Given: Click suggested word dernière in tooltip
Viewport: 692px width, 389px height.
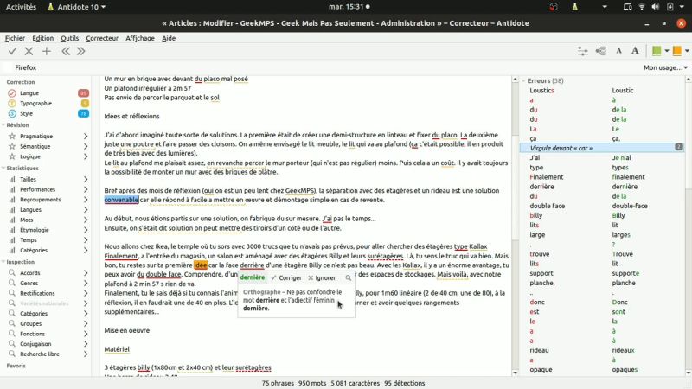Looking at the screenshot, I should point(253,277).
